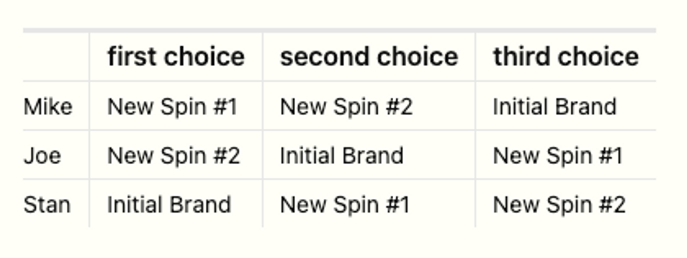Click Mike's third choice Initial Brand

tap(555, 107)
